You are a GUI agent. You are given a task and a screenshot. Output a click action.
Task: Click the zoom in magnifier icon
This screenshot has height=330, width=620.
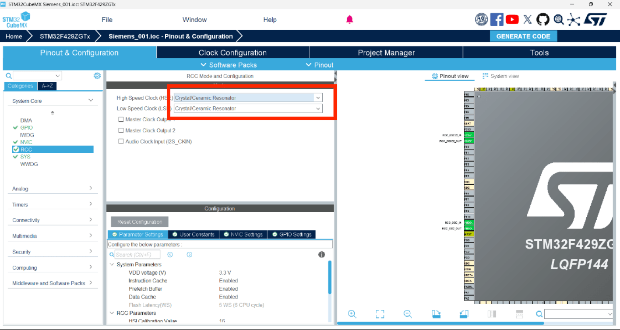(x=352, y=314)
